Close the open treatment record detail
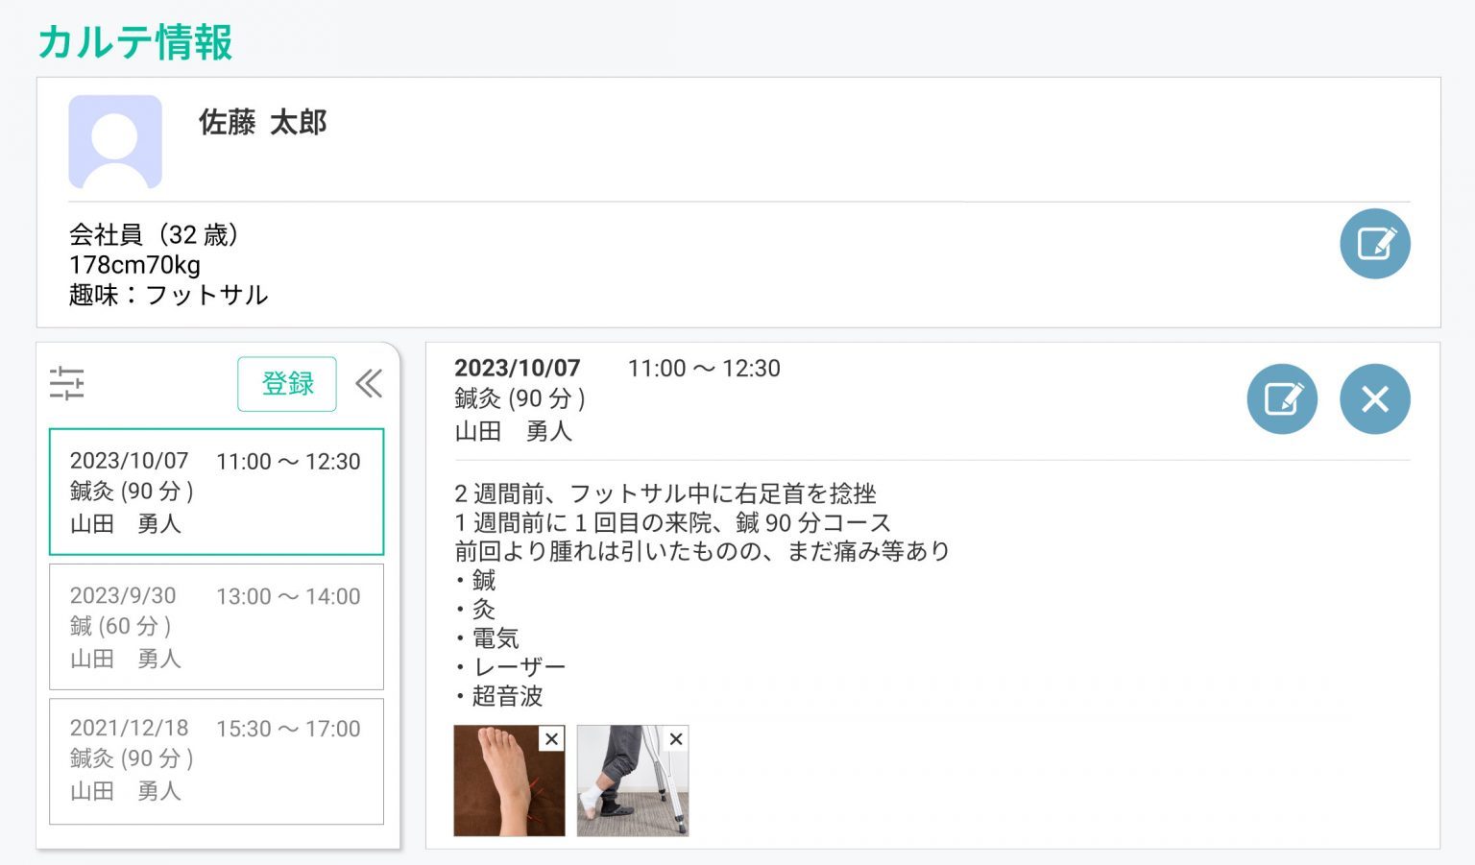The height and width of the screenshot is (865, 1475). pyautogui.click(x=1374, y=399)
